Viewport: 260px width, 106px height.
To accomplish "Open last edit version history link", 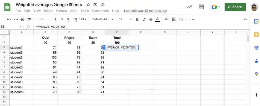I will coord(146,11).
